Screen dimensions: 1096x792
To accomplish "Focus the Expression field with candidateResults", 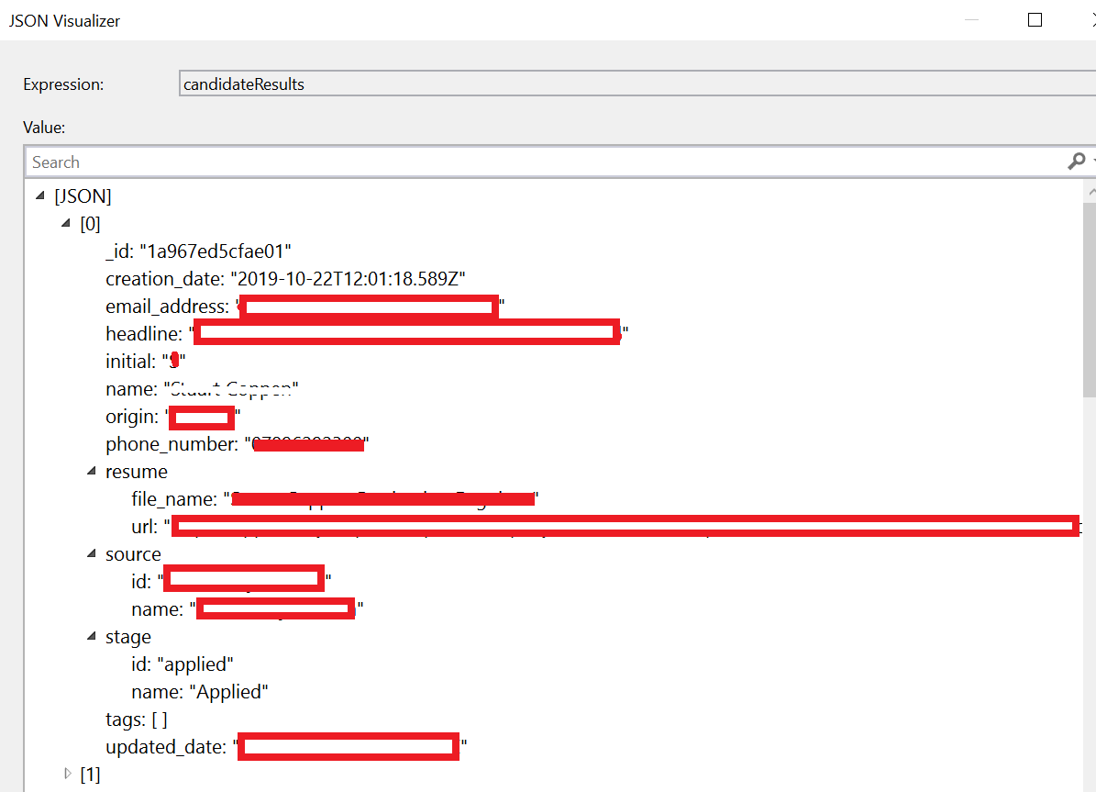I will (x=633, y=84).
